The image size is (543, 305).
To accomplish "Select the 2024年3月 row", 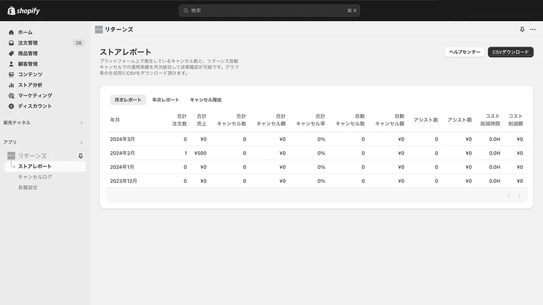I will (316, 140).
